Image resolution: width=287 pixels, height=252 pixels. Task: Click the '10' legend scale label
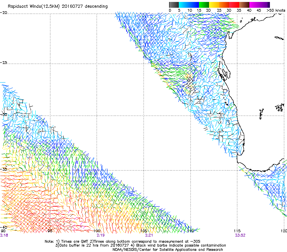(x=190, y=10)
